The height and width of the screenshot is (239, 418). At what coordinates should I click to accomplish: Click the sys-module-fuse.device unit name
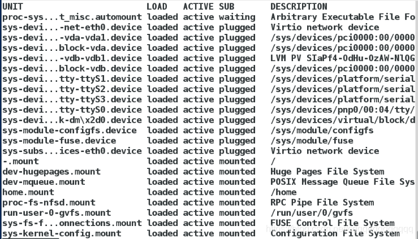59,141
